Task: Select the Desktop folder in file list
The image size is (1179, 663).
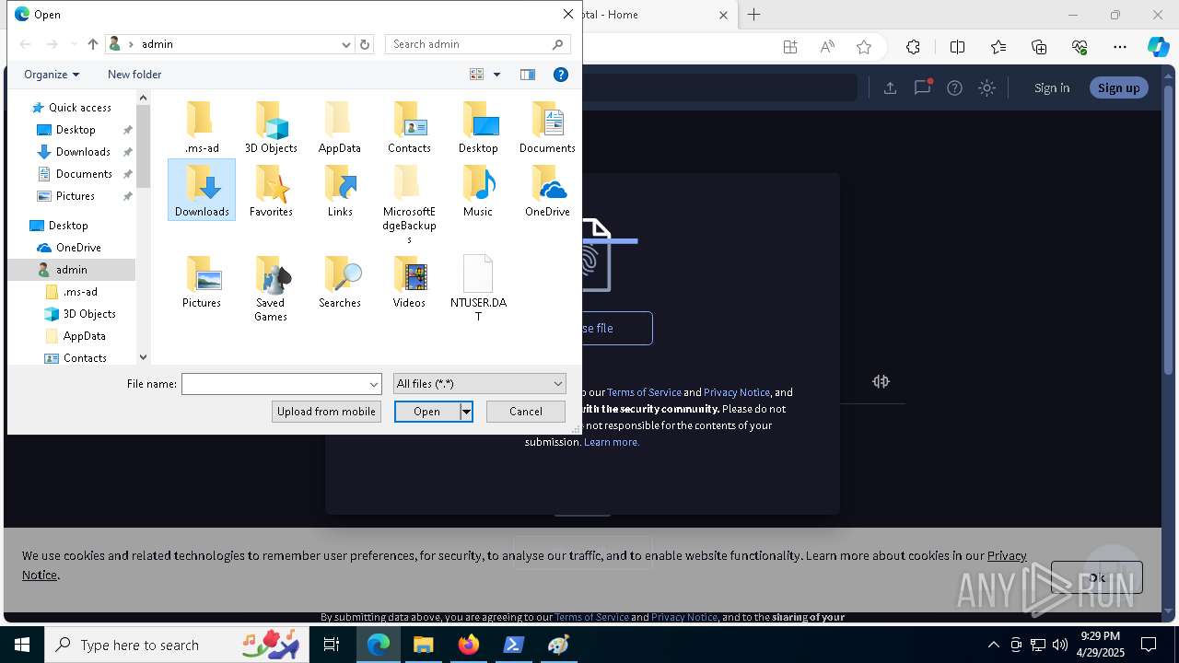Action: coord(478,127)
